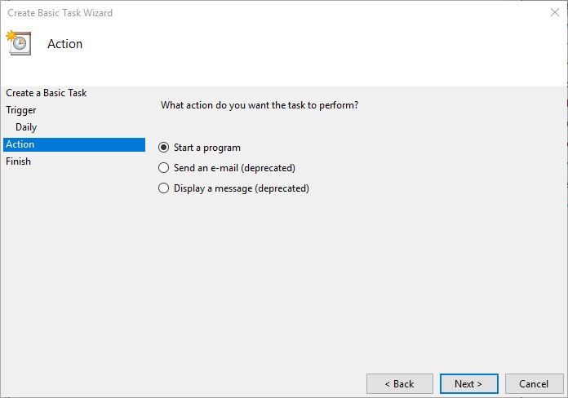The height and width of the screenshot is (398, 568).
Task: Close the Create Basic Task Wizard window
Action: (554, 13)
